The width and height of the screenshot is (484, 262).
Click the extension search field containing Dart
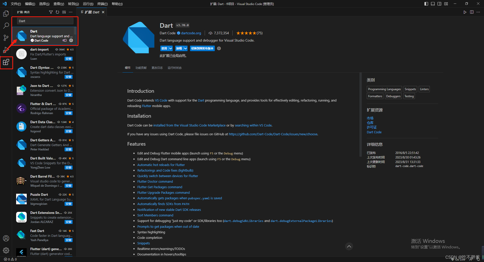coord(45,21)
